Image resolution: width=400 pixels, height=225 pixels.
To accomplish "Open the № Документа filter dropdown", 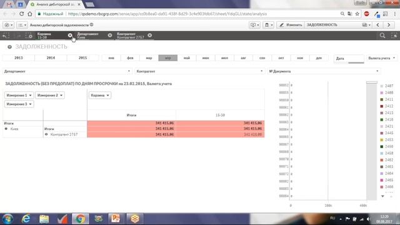I will click(x=324, y=71).
